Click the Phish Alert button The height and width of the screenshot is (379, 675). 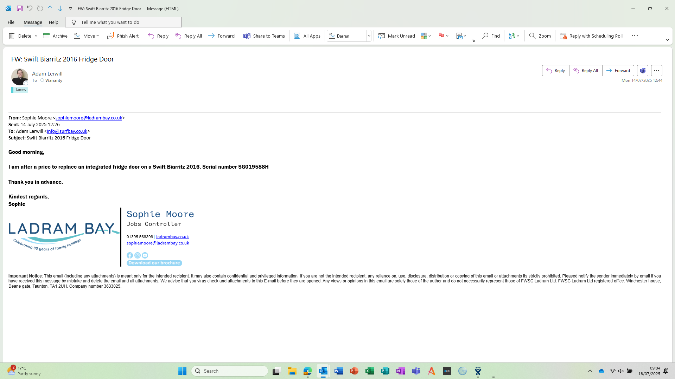[x=123, y=36]
